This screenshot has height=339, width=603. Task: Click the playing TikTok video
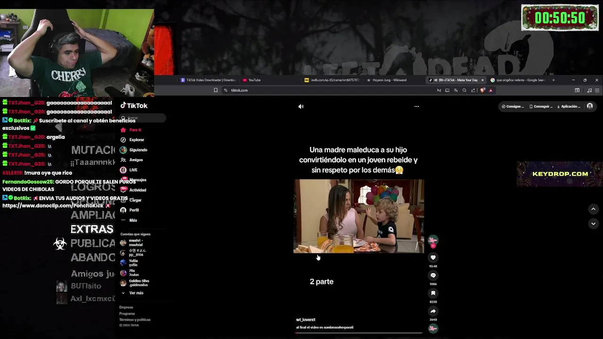coord(359,216)
